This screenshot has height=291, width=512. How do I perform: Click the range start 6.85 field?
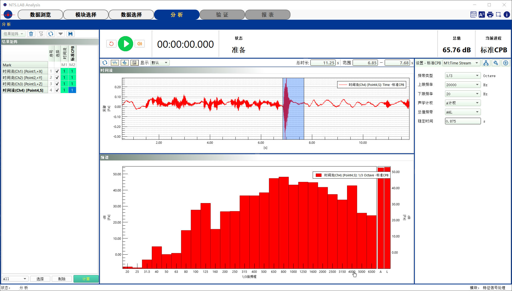point(365,63)
